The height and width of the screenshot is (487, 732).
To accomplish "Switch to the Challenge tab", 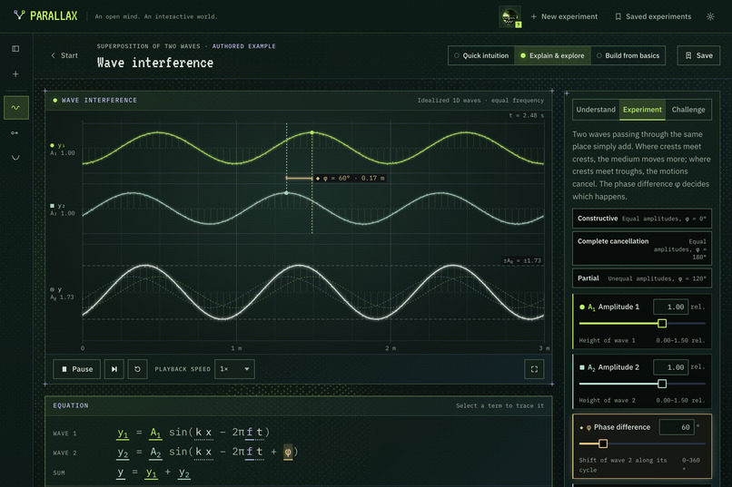I will [688, 110].
